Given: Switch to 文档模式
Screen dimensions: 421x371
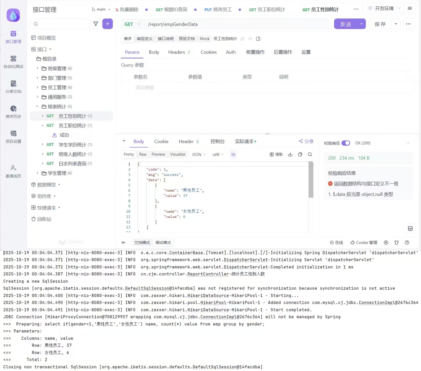Looking at the screenshot, I should (x=142, y=243).
